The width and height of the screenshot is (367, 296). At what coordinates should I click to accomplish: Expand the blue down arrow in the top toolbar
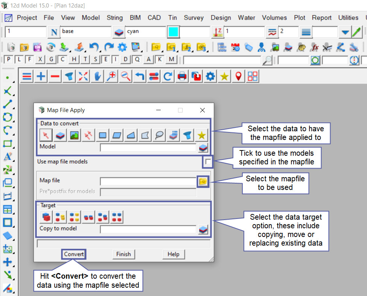pyautogui.click(x=344, y=32)
